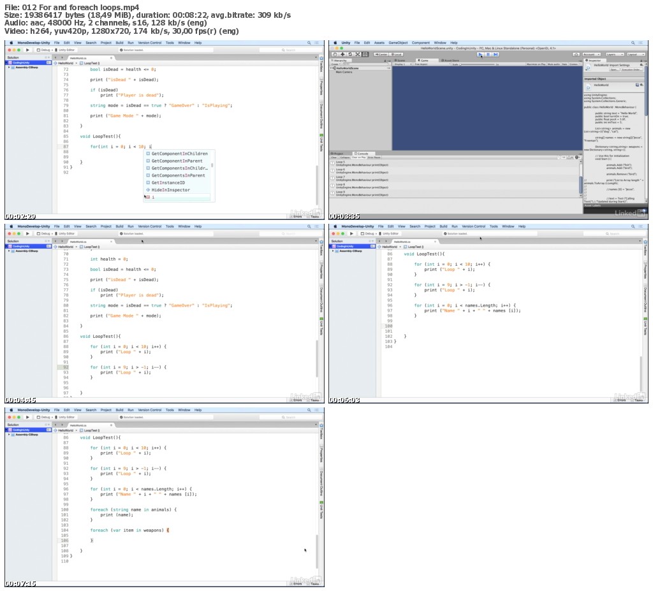The width and height of the screenshot is (653, 591).
Task: Open Version Control menu in 00:02:29 frame
Action: [149, 43]
